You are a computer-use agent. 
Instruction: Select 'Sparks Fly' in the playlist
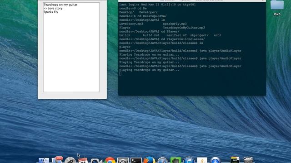tap(51, 12)
